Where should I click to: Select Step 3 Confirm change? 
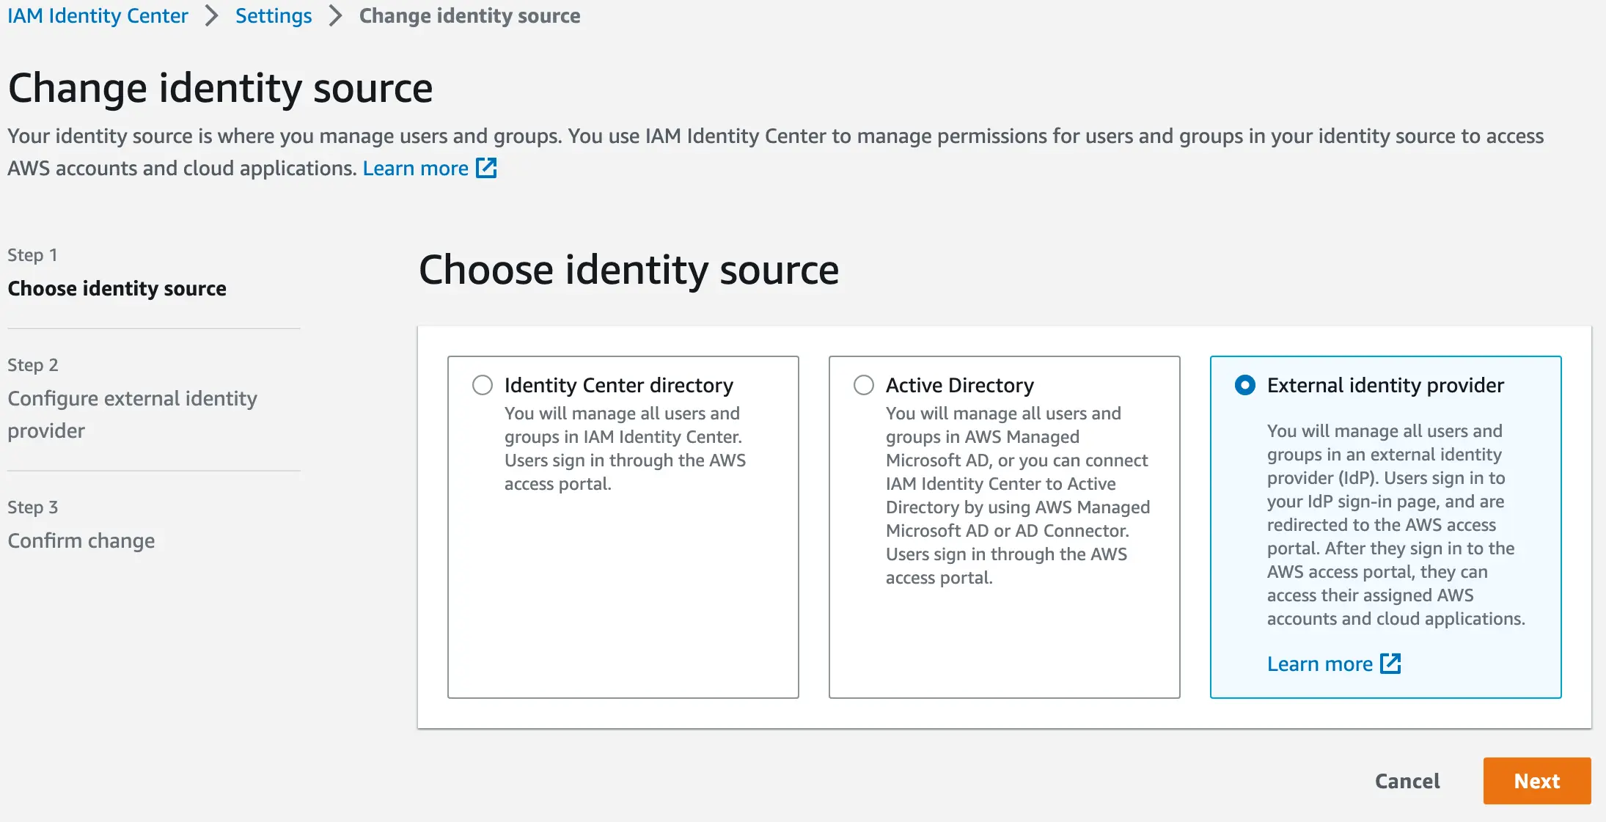tap(81, 540)
